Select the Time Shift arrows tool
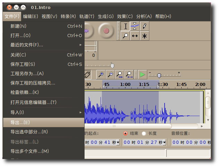 [135, 36]
